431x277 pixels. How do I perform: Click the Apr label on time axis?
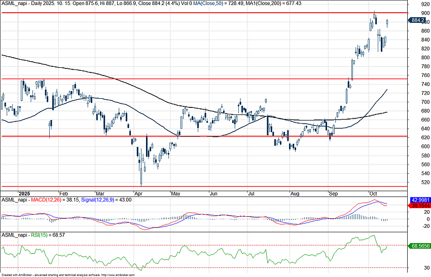[x=137, y=193]
